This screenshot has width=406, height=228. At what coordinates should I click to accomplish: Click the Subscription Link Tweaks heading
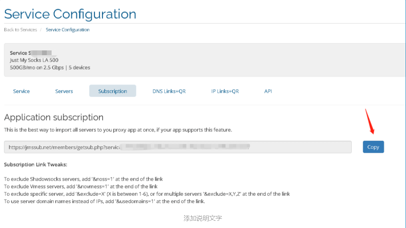(x=36, y=164)
